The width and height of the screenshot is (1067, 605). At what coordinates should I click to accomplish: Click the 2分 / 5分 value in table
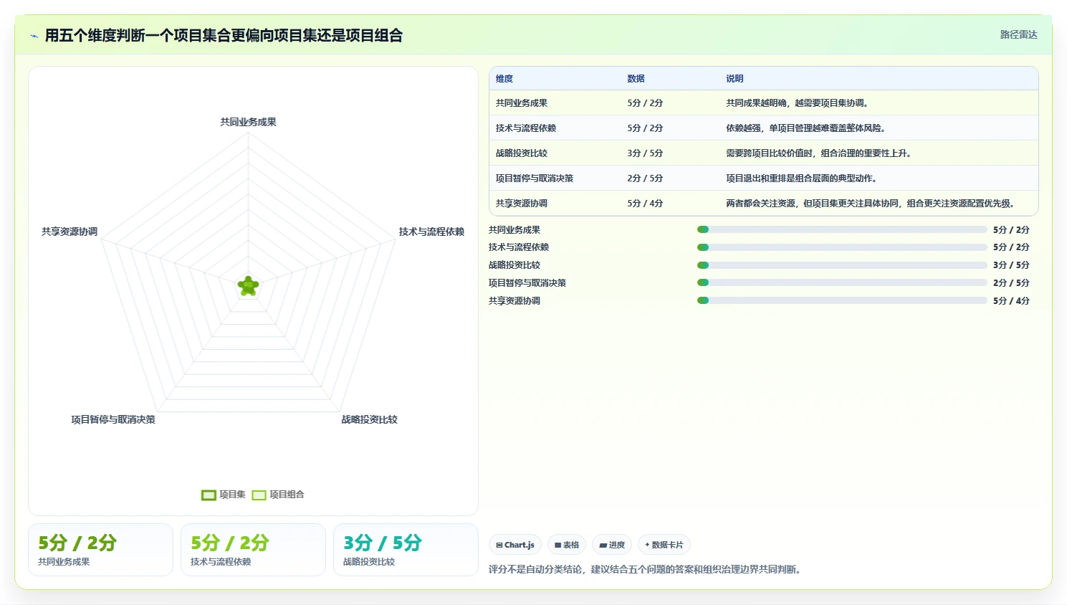tap(645, 178)
